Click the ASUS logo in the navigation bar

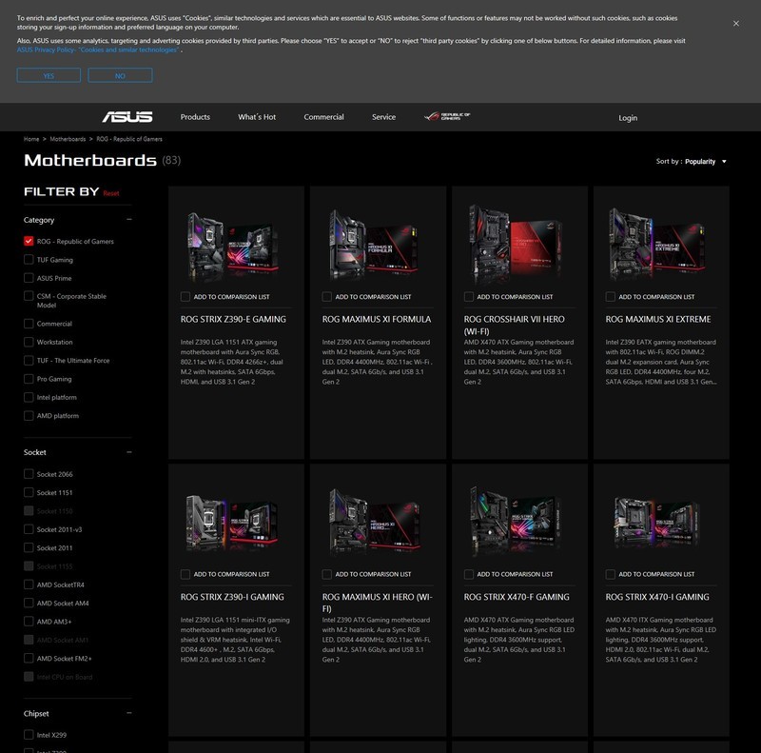[x=127, y=117]
